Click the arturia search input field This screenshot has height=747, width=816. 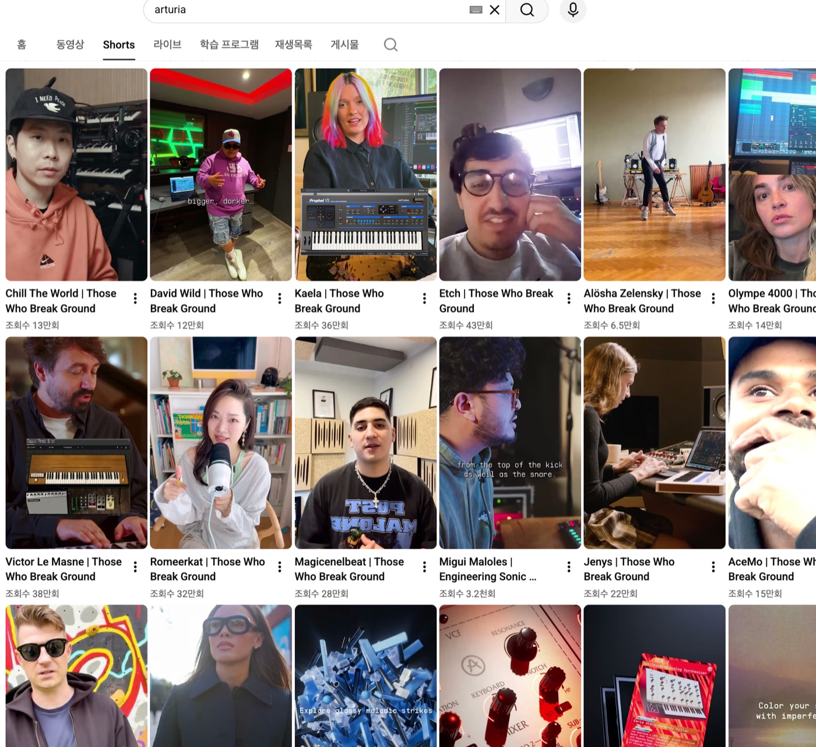(x=309, y=10)
